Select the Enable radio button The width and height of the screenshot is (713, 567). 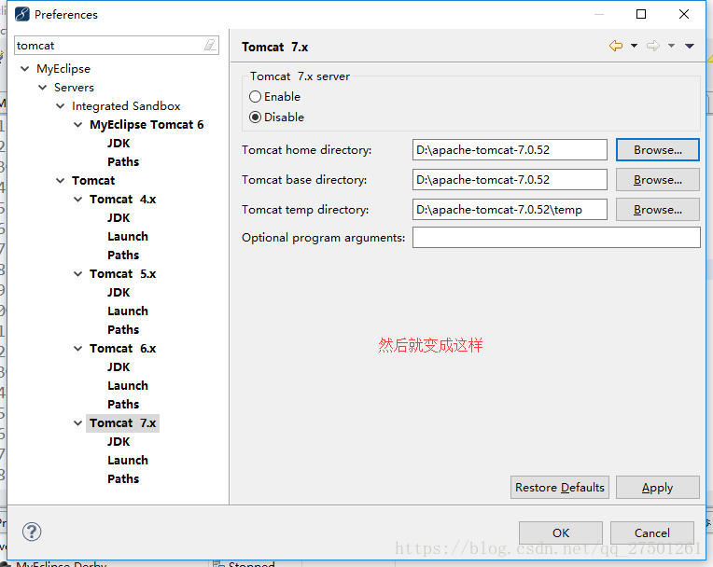pos(255,97)
